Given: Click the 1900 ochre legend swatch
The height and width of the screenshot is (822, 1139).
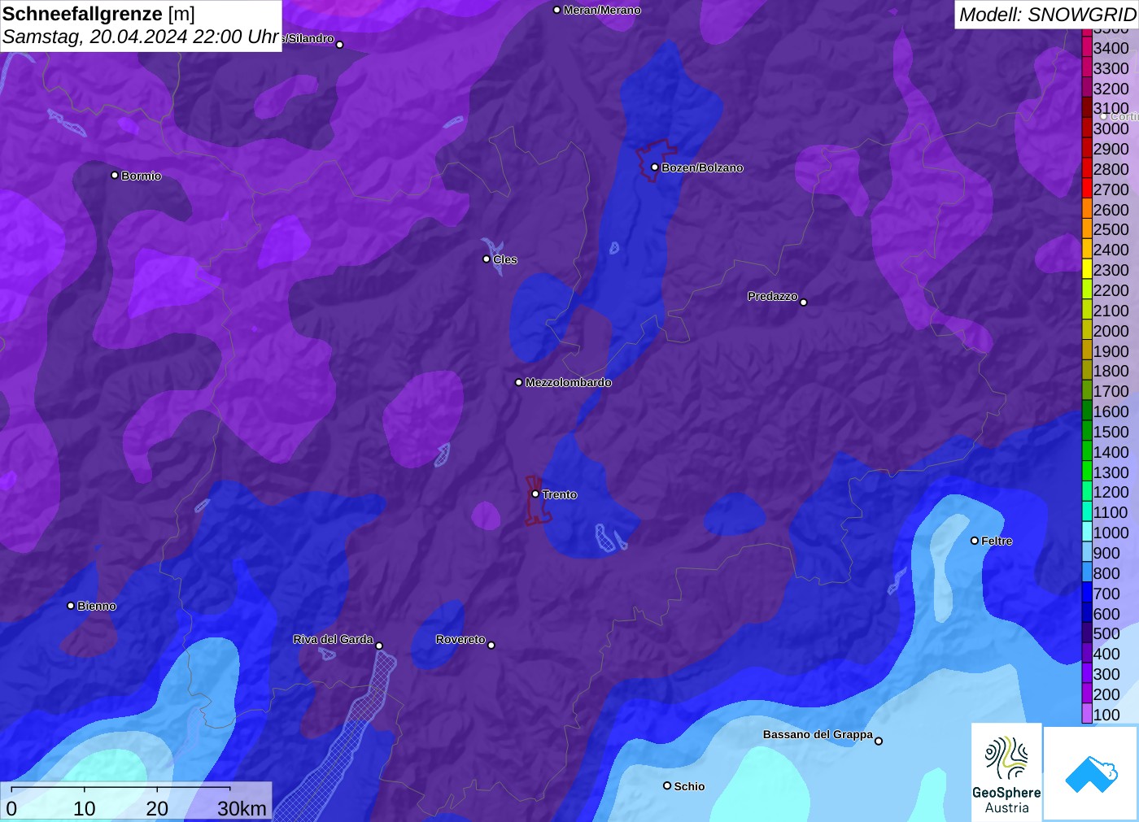Looking at the screenshot, I should [1087, 350].
